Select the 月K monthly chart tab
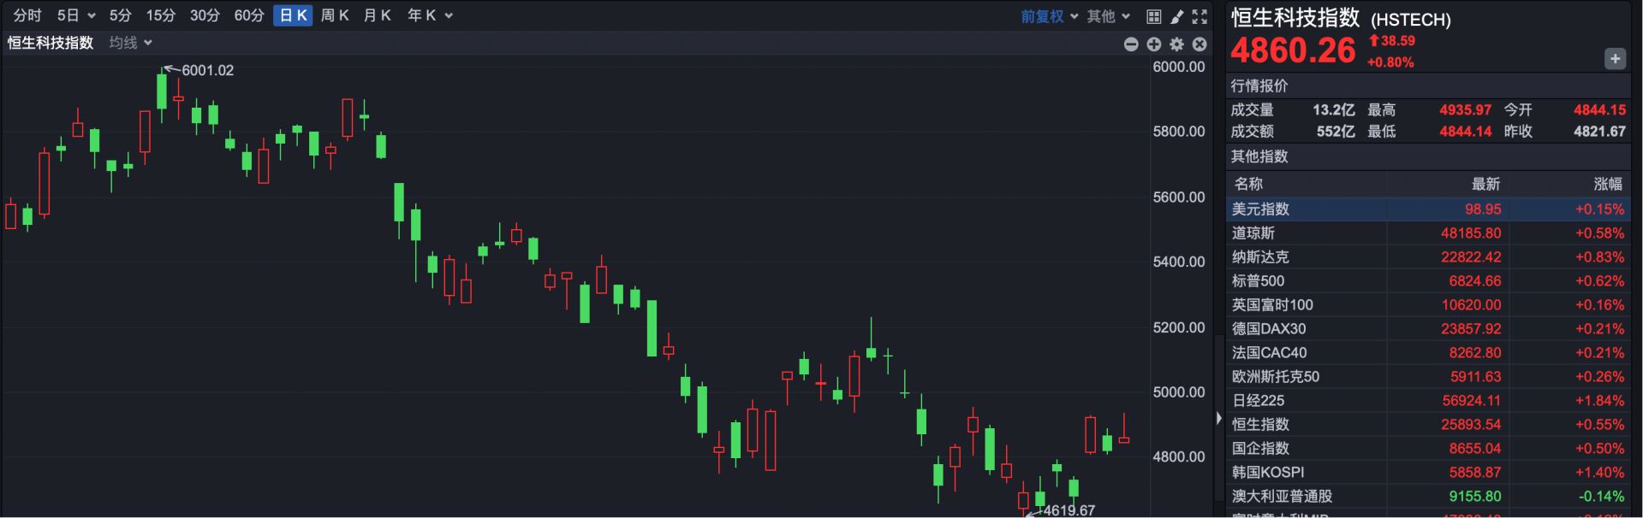The image size is (1643, 518). click(377, 15)
